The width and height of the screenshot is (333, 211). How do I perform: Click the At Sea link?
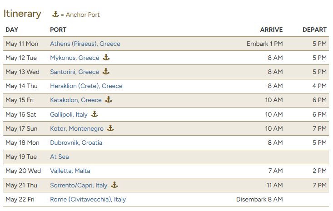pos(60,157)
